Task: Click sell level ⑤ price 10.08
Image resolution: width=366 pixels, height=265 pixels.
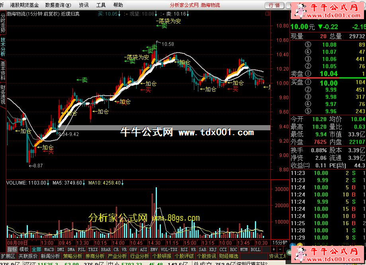Action: pyautogui.click(x=329, y=45)
